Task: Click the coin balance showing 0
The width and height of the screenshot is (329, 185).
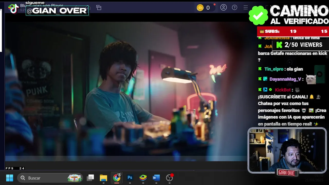Action: (208, 8)
